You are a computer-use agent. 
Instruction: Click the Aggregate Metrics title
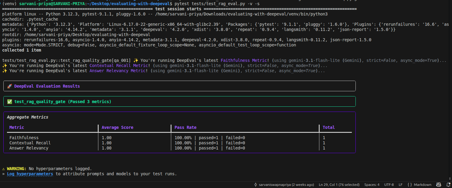click(28, 117)
